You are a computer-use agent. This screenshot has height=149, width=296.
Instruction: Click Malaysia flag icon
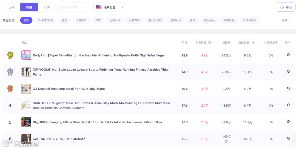coord(99,7)
